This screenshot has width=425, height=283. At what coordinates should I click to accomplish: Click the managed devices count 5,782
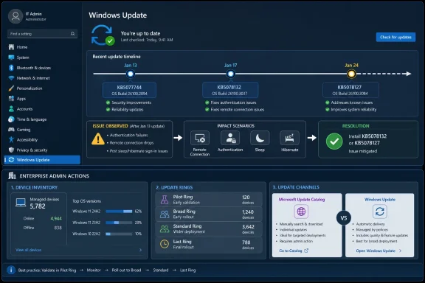38,206
